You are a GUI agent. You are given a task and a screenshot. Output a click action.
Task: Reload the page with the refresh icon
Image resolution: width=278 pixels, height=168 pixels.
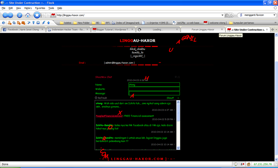[x=20, y=15]
